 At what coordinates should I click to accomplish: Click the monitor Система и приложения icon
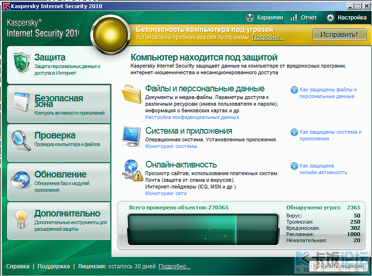pyautogui.click(x=131, y=137)
